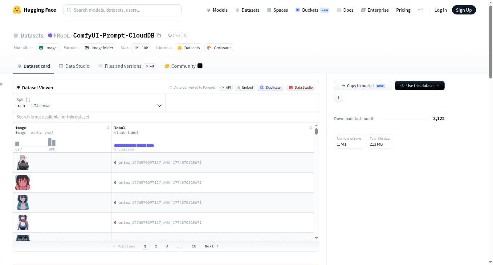
Task: Select the imagefolder format tag
Action: click(99, 48)
